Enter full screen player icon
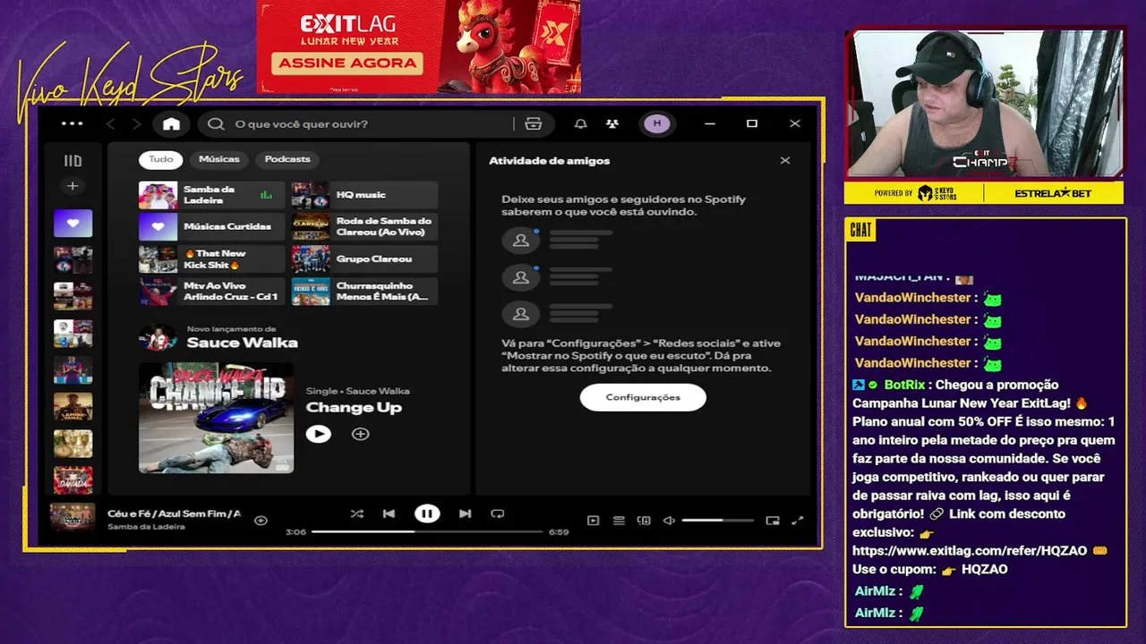The height and width of the screenshot is (644, 1146). click(x=798, y=521)
